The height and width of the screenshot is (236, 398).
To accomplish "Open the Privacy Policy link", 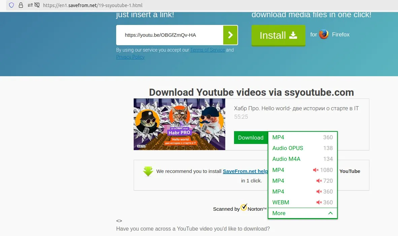I will point(130,57).
